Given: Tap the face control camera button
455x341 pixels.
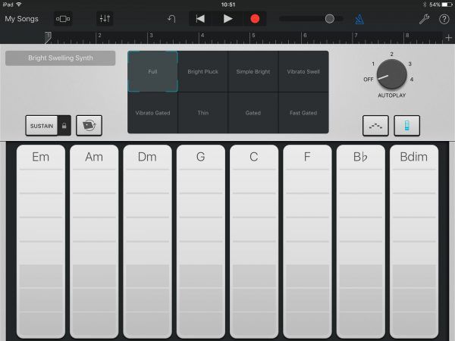Looking at the screenshot, I should [89, 126].
